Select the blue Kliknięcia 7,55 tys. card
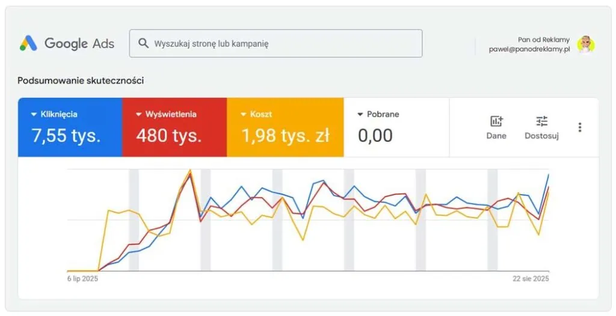 pos(70,127)
